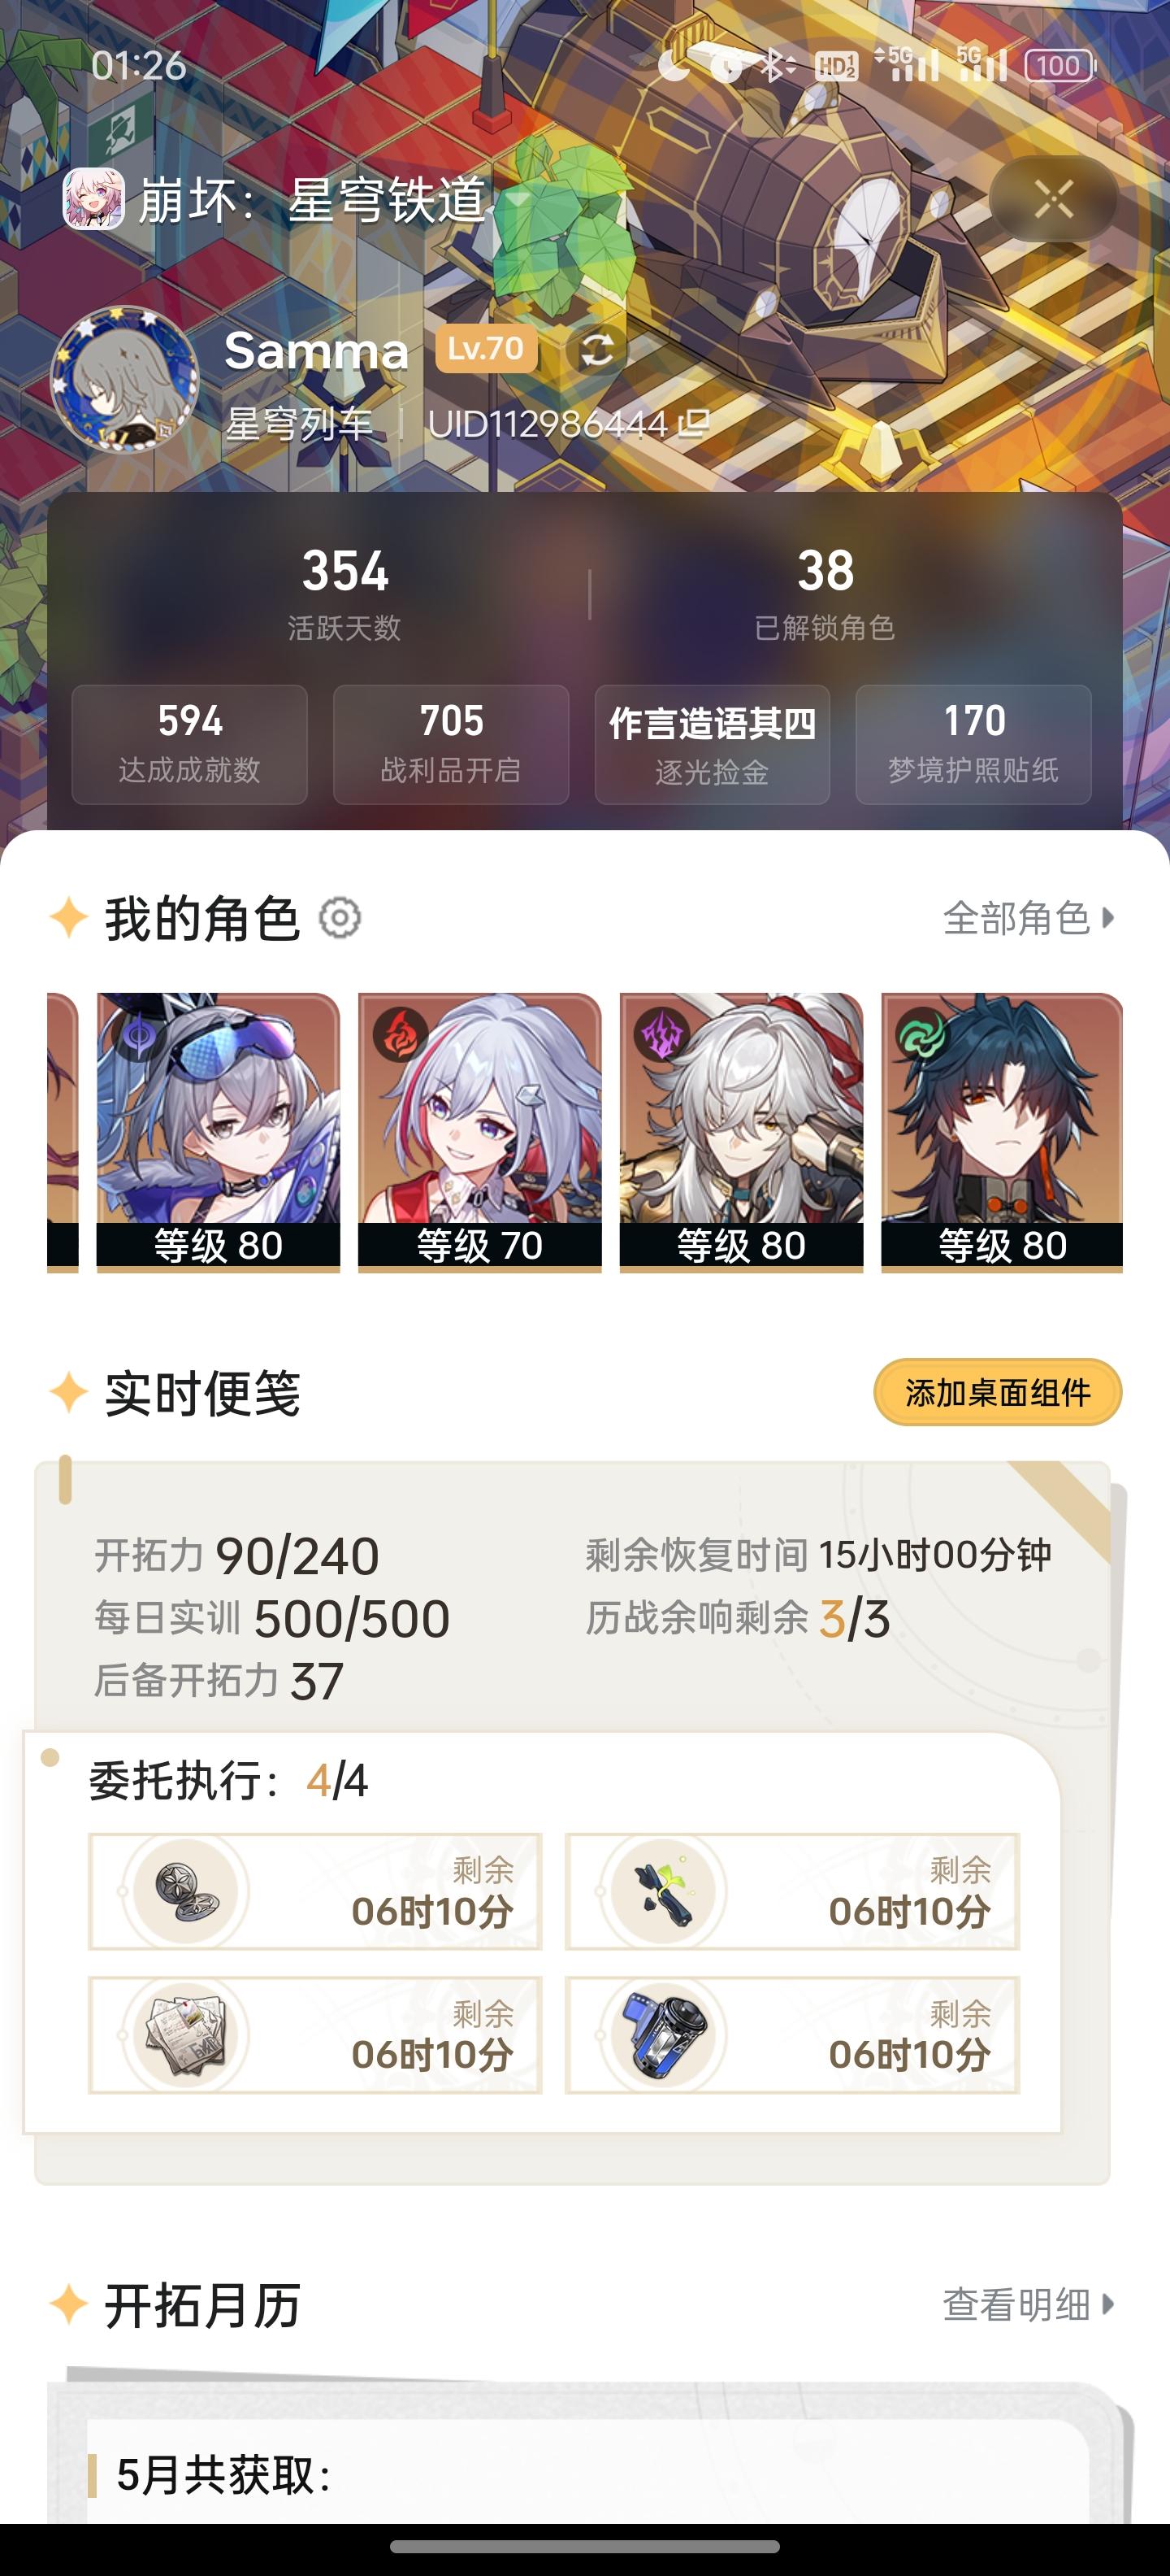Image resolution: width=1170 pixels, height=2576 pixels.
Task: Open the 170 梦境护照贴纸 tile
Action: click(973, 744)
